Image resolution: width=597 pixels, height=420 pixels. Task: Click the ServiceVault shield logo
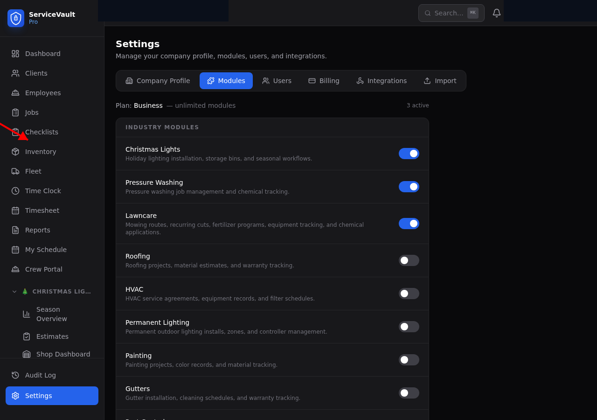[x=15, y=18]
